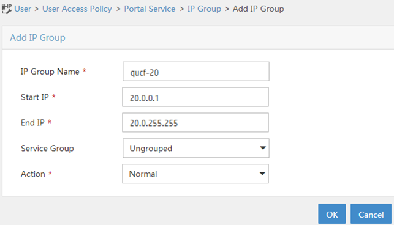
Task: Navigate to Portal Service breadcrumb
Action: click(x=150, y=9)
